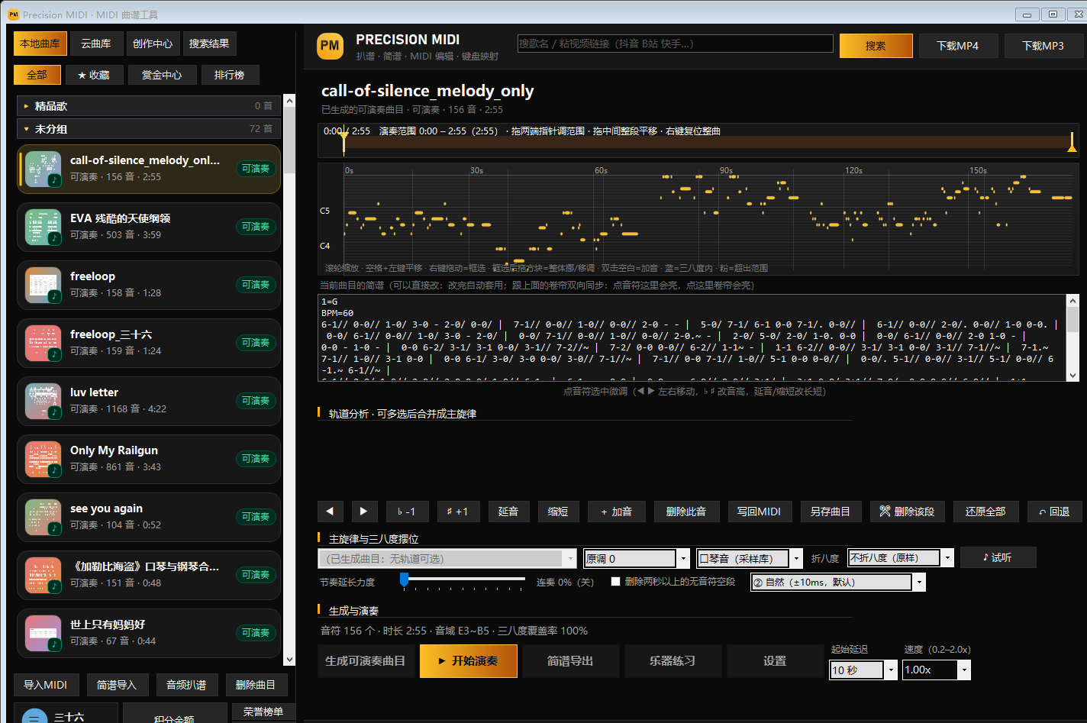1087x723 pixels.
Task: Collapse the 未分组 group
Action: click(x=149, y=129)
